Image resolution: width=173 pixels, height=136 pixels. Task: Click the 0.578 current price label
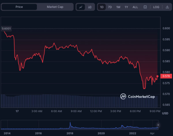coord(166,76)
